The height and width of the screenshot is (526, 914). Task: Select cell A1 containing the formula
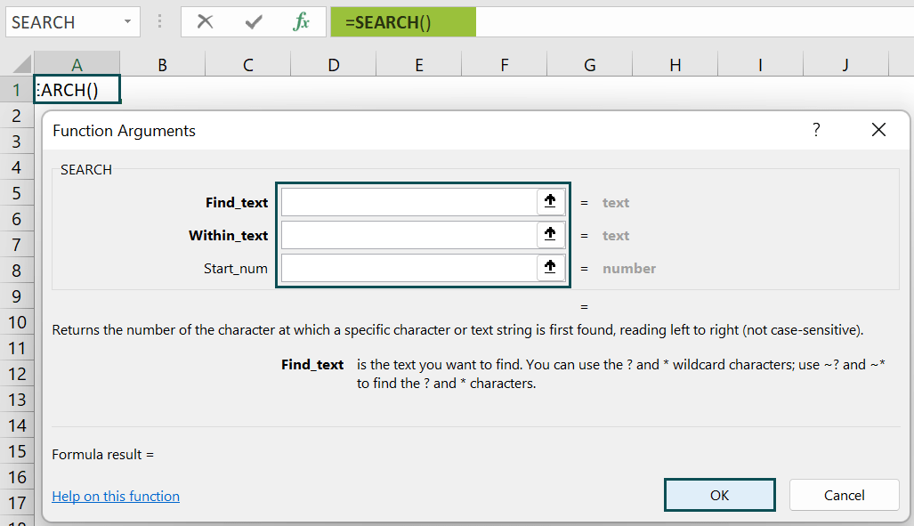tap(77, 89)
